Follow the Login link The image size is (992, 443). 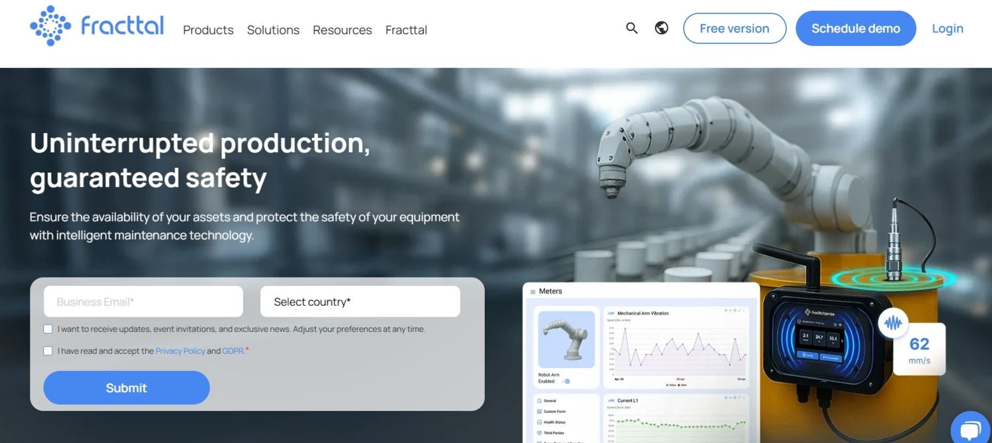point(948,28)
